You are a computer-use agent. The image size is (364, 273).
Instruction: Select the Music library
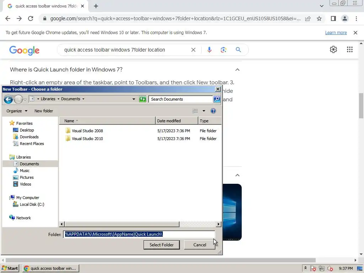[x=25, y=171]
